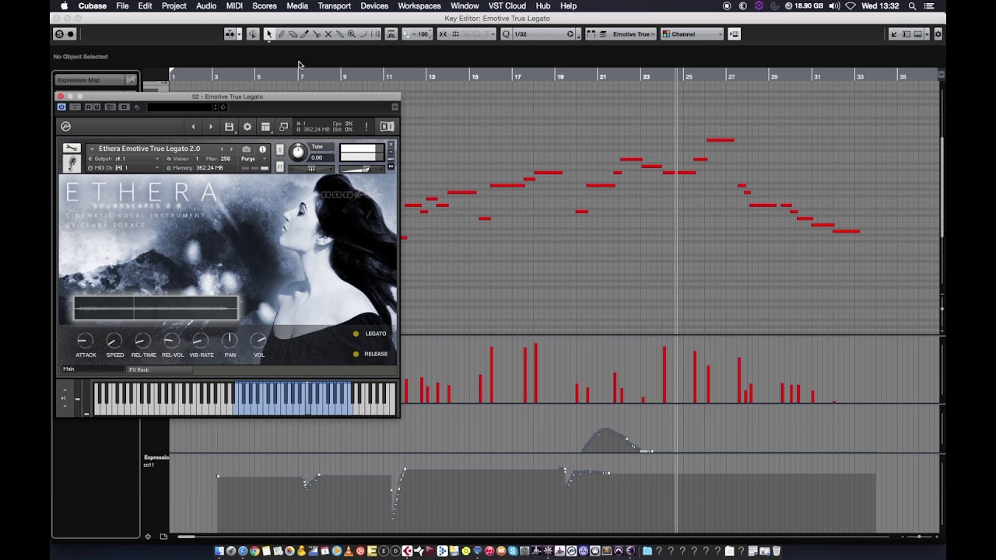Load next Kontakt preset arrow

coord(210,127)
